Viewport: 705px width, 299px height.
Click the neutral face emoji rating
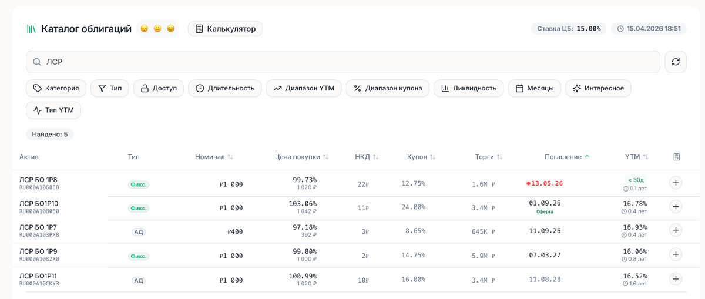click(157, 29)
